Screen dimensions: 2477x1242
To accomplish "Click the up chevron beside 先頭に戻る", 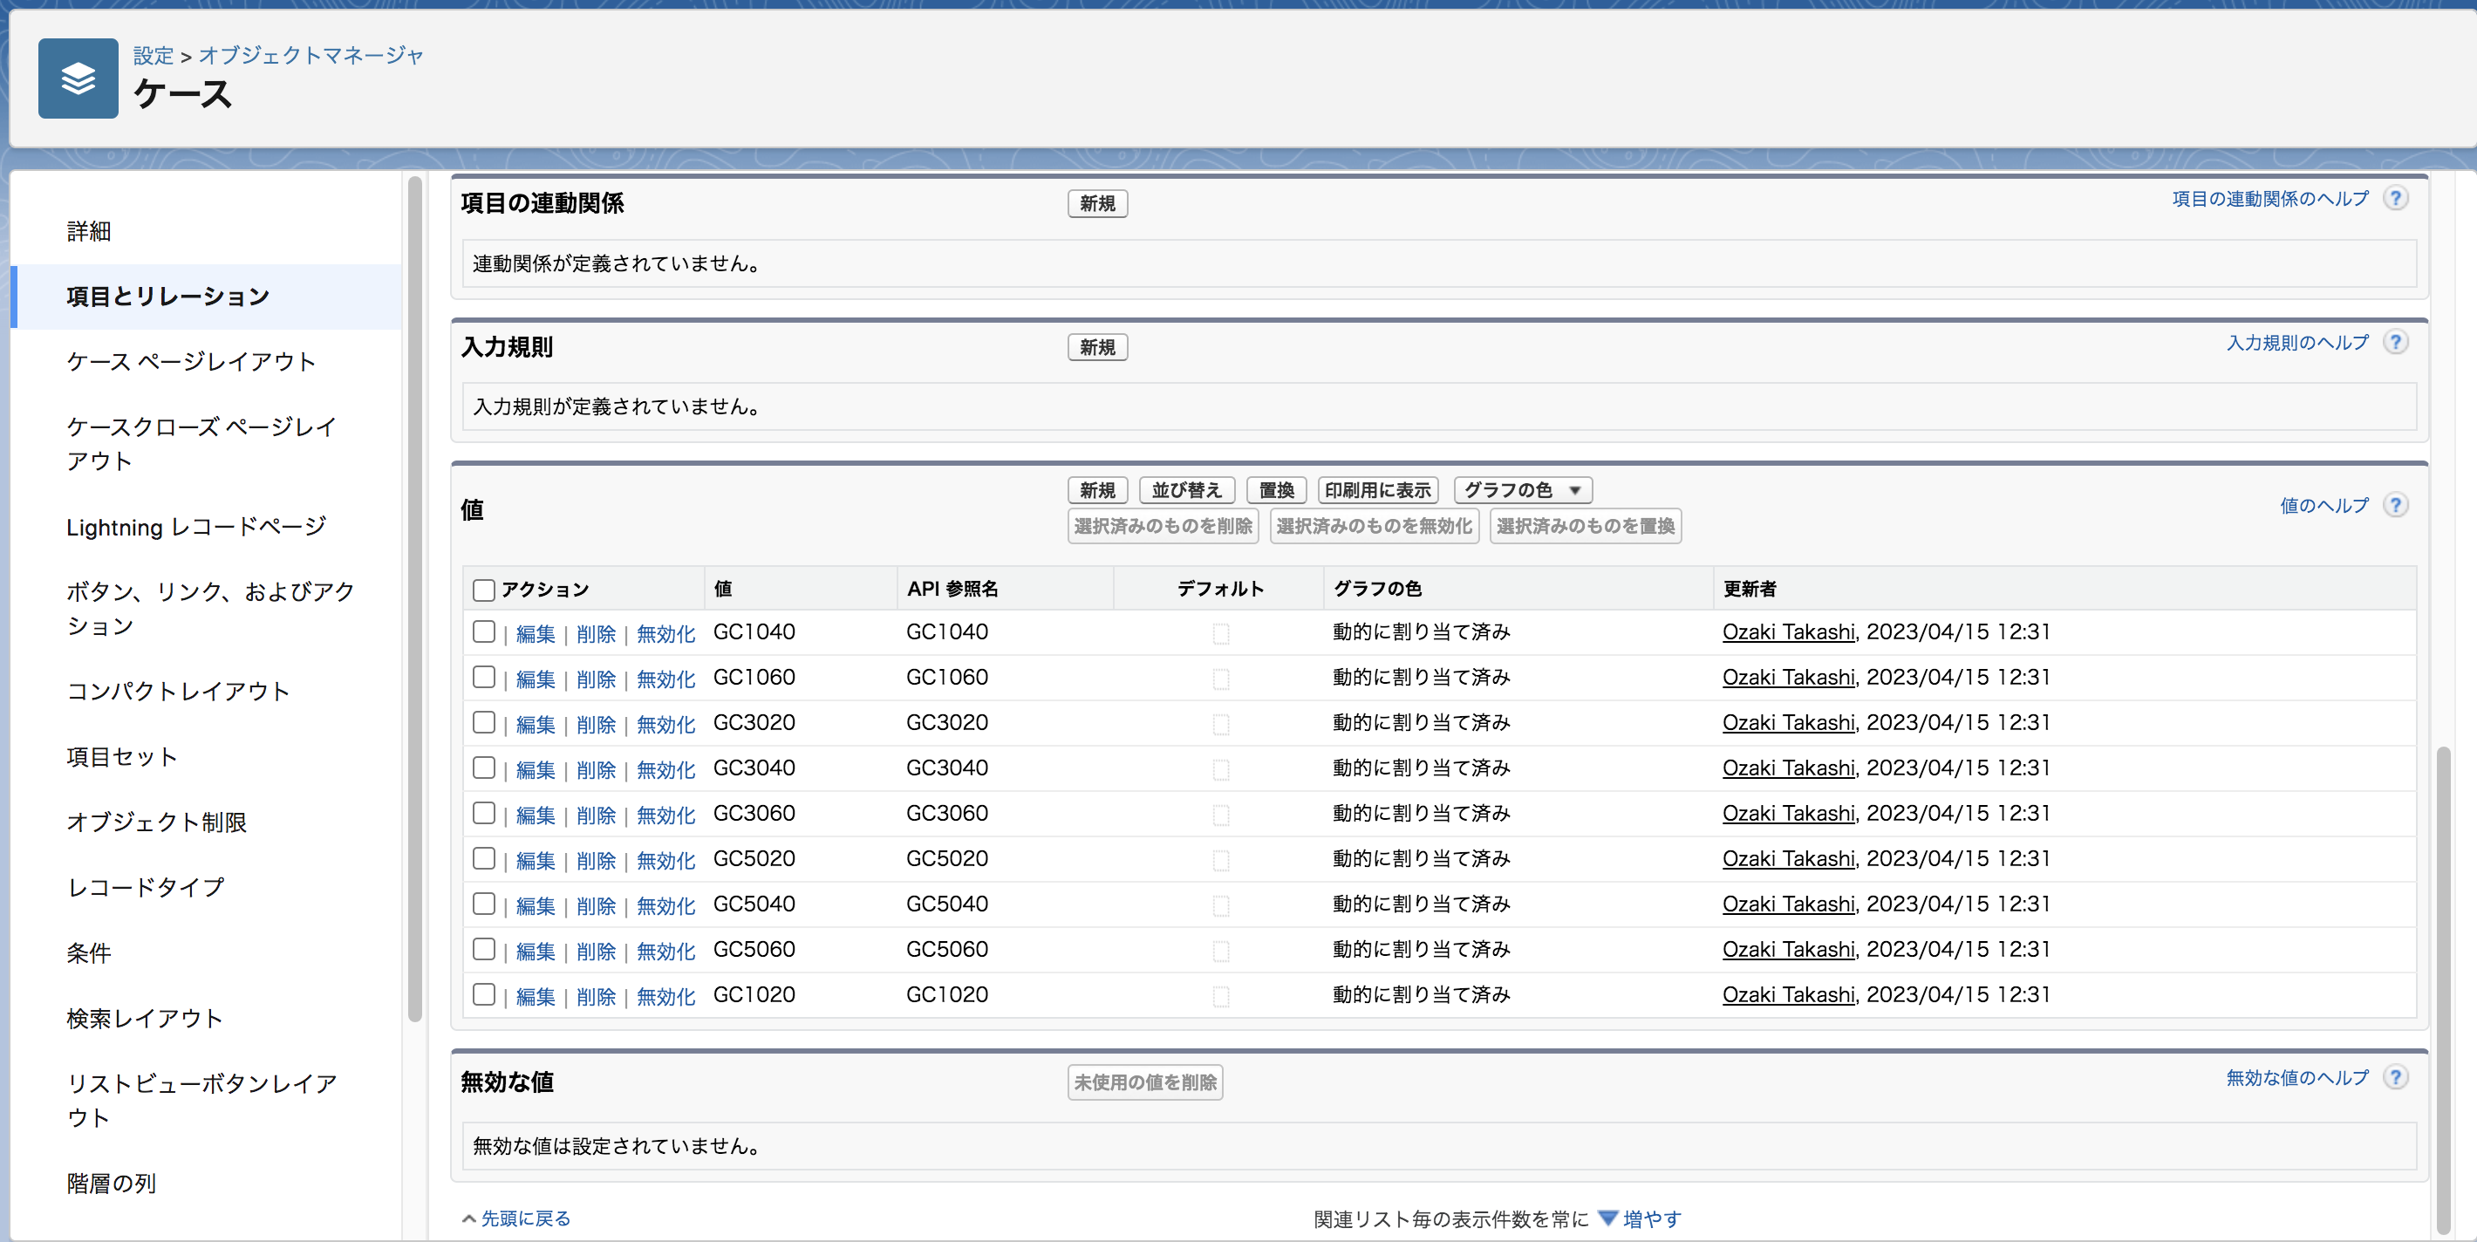I will 467,1217.
